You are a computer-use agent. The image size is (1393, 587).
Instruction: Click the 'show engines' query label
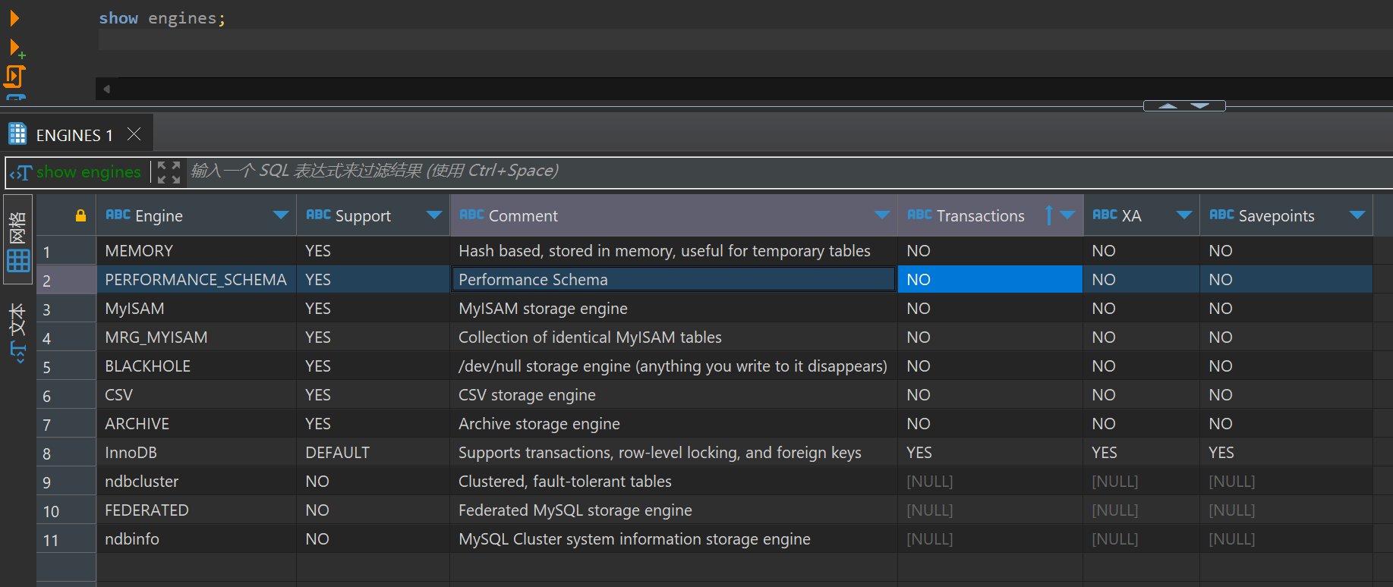[x=88, y=172]
